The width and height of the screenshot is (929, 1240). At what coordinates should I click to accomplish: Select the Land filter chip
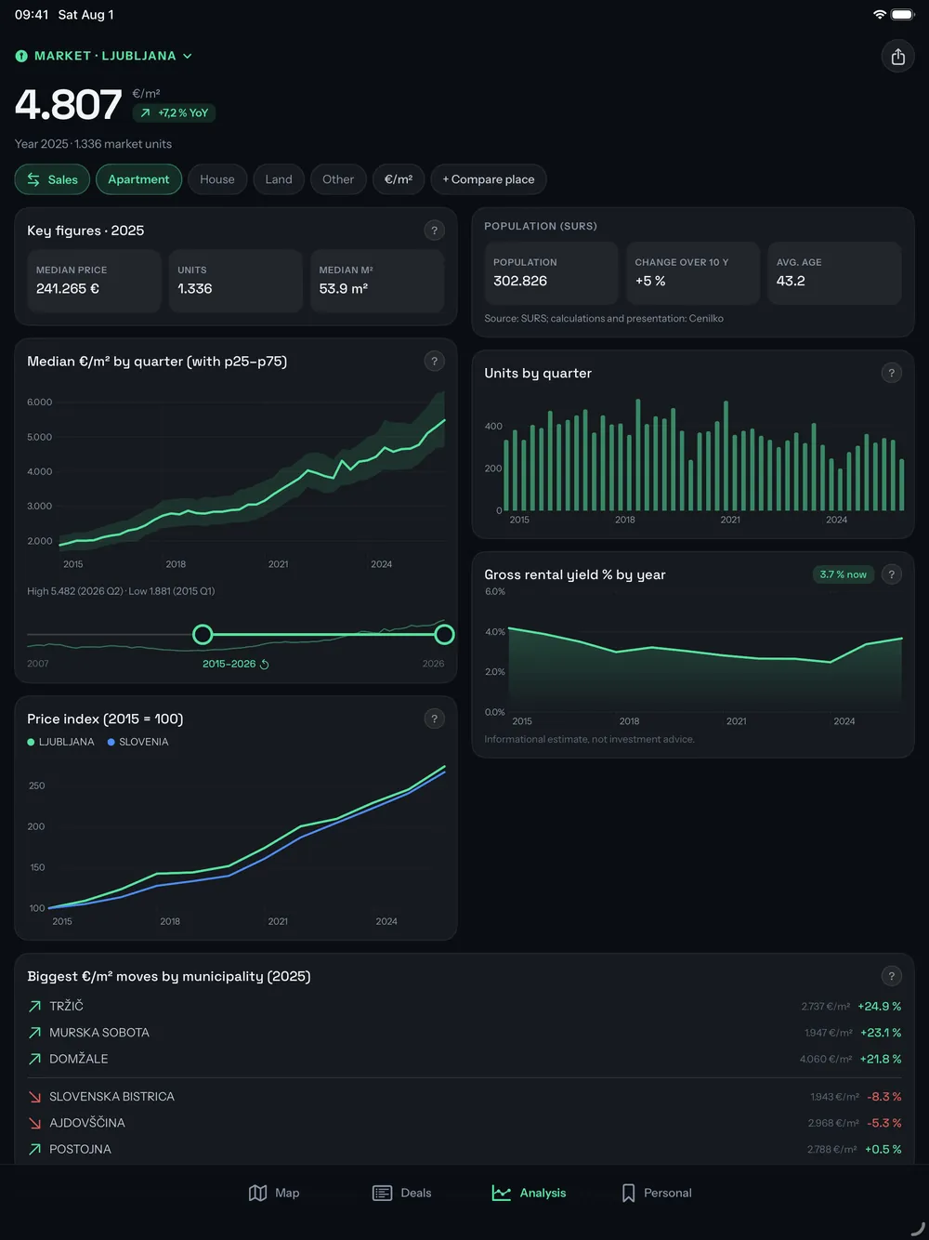[279, 179]
